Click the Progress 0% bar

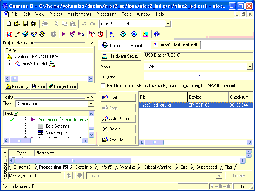point(199,76)
